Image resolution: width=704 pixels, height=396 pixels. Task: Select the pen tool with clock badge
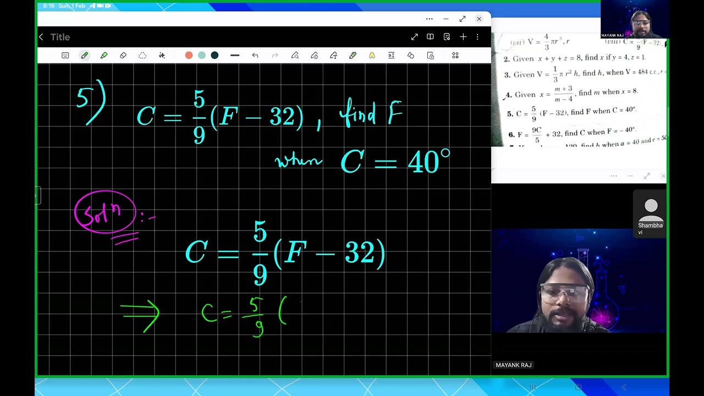pyautogui.click(x=314, y=56)
